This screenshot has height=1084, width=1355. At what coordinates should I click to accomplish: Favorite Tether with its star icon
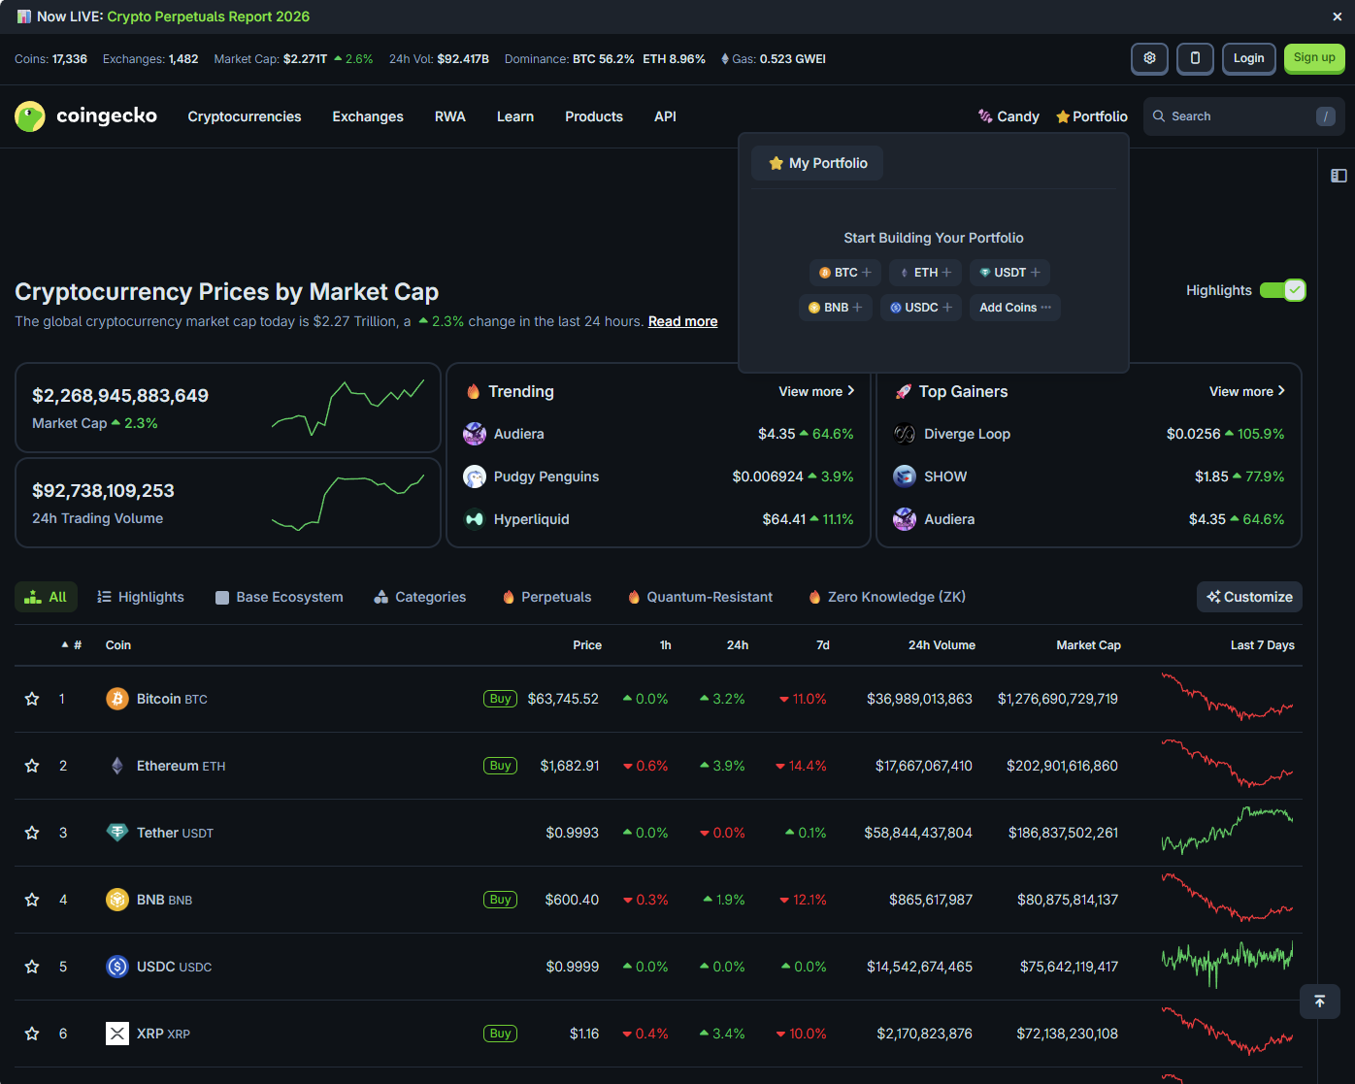[32, 833]
